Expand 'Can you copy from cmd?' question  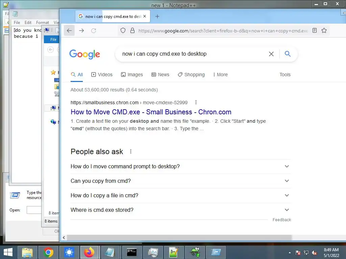[180, 181]
